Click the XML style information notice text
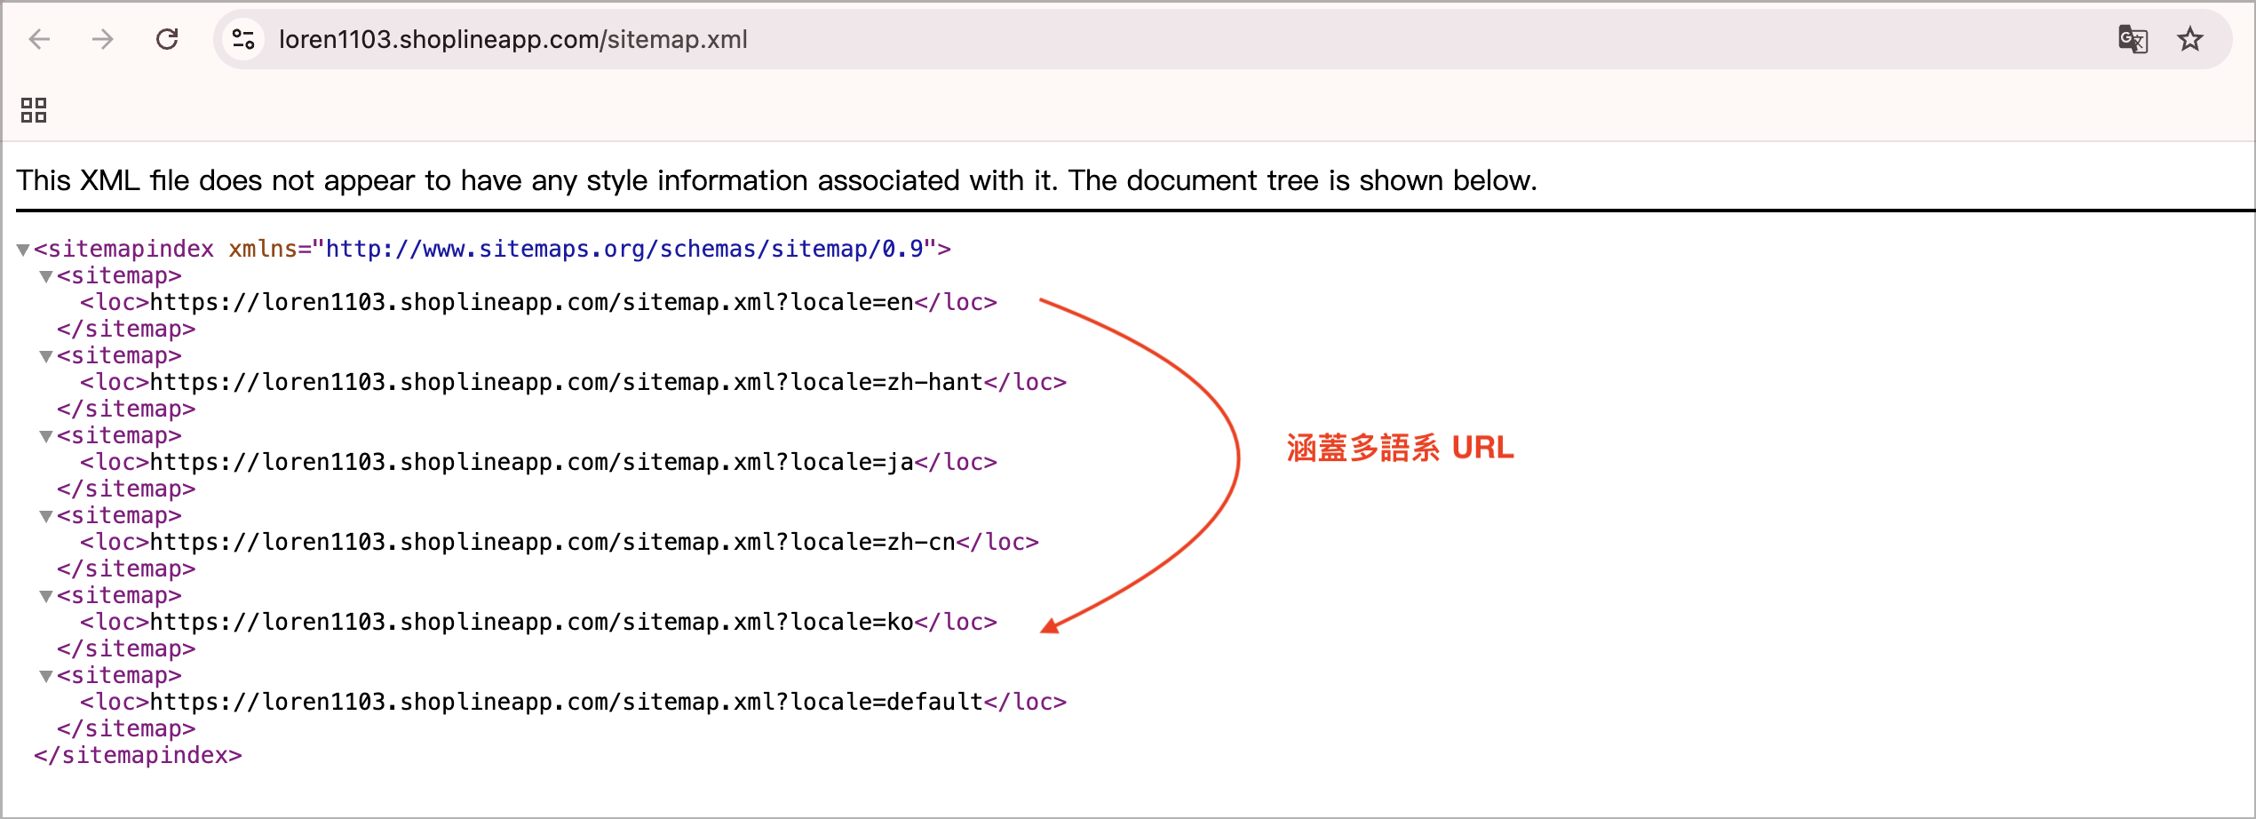The height and width of the screenshot is (819, 2256). coord(776,180)
